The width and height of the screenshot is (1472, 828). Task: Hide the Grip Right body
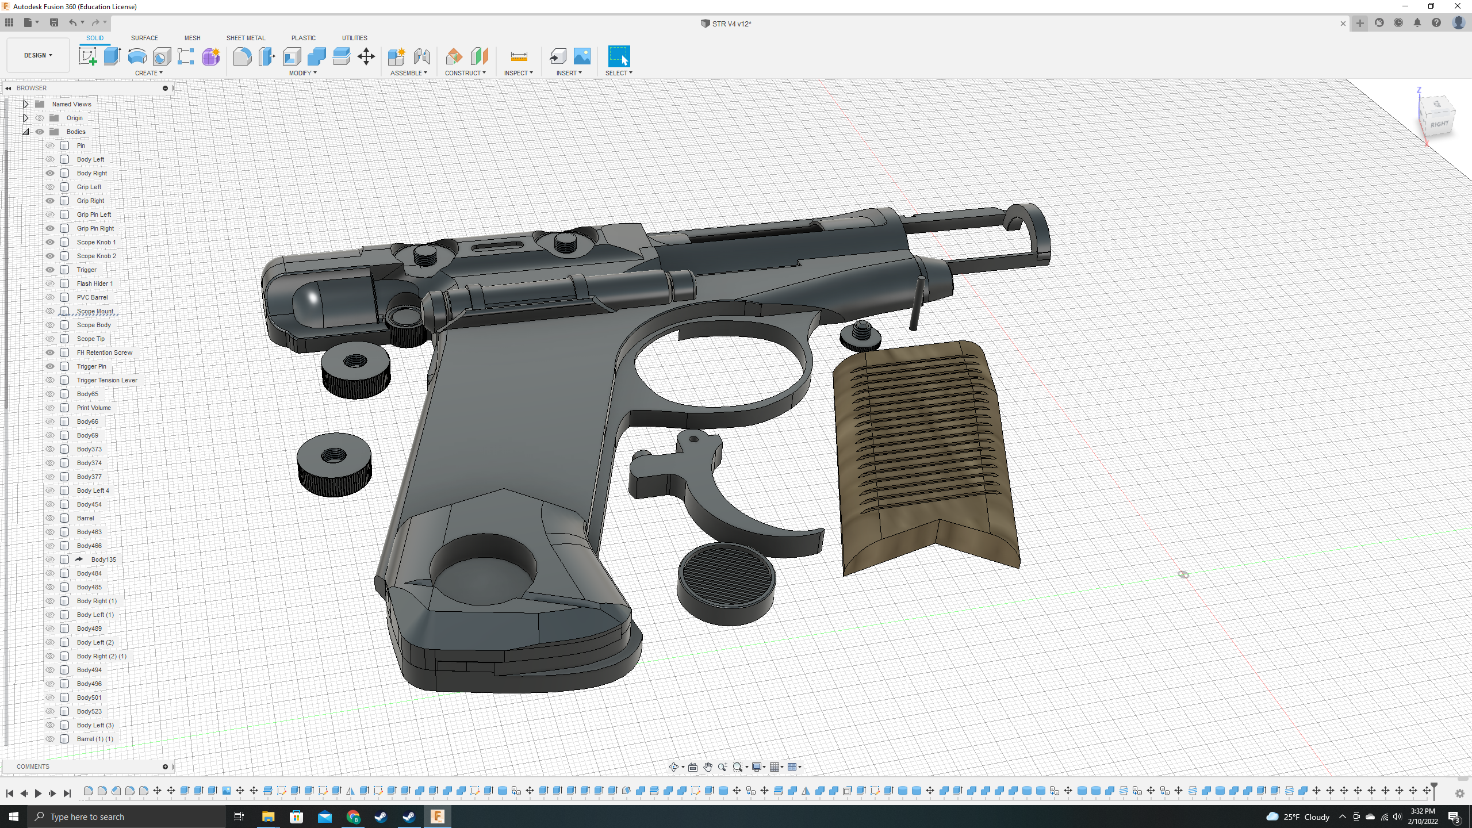(x=50, y=201)
